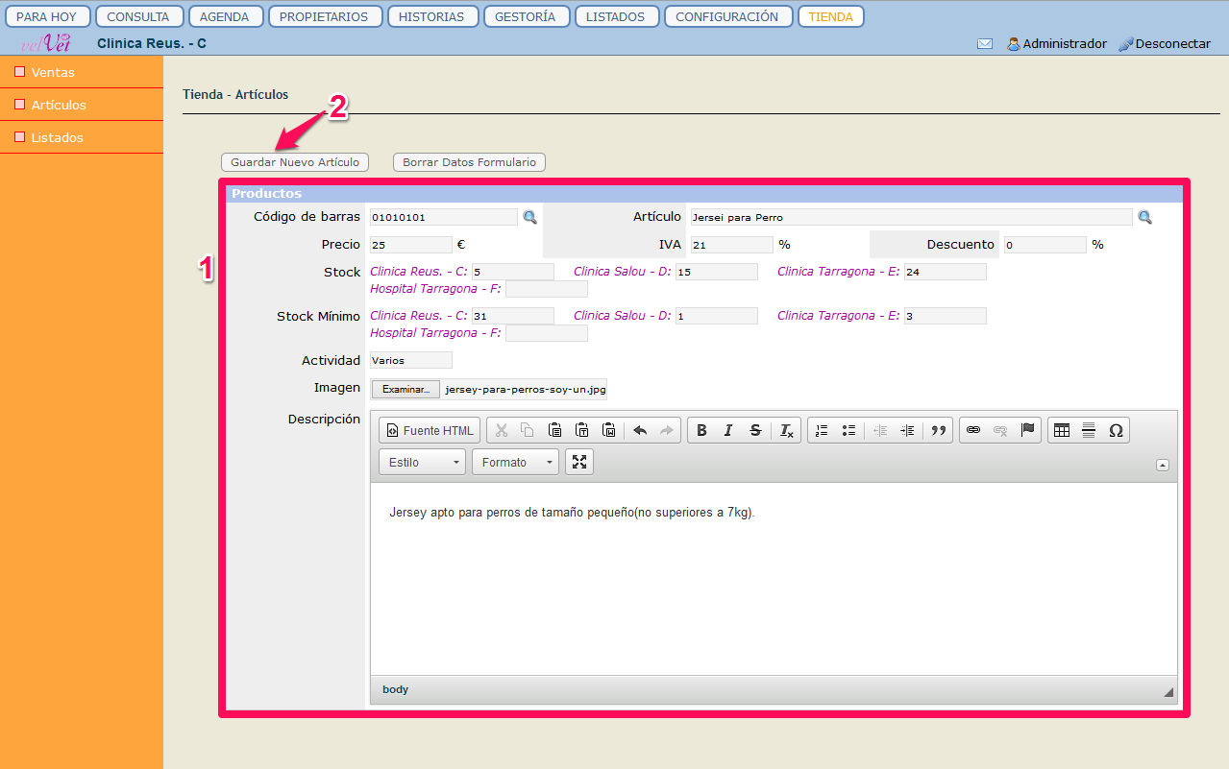Click the mail envelope icon
The height and width of the screenshot is (769, 1229).
pos(985,44)
